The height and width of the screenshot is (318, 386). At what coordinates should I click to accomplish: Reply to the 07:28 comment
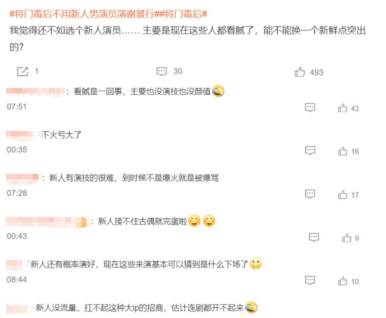(310, 194)
